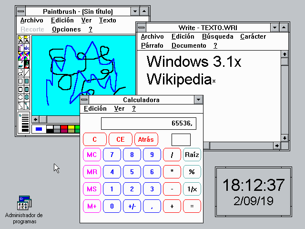The height and width of the screenshot is (229, 305).
Task: Select the free-form Scissors cutout tool
Action: tap(20, 40)
